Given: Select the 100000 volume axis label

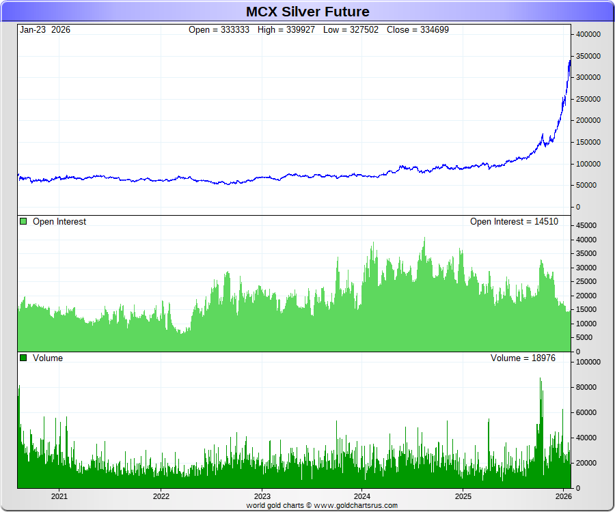Looking at the screenshot, I should click(588, 362).
